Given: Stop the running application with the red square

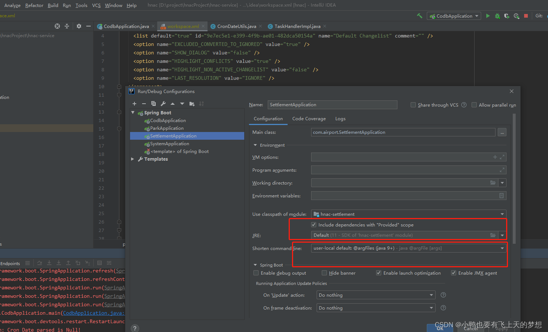Looking at the screenshot, I should 526,16.
